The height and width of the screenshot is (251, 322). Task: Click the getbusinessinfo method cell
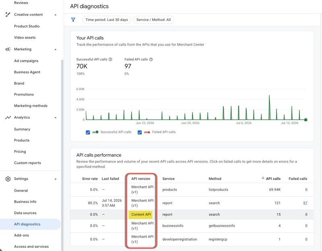pos(222,226)
